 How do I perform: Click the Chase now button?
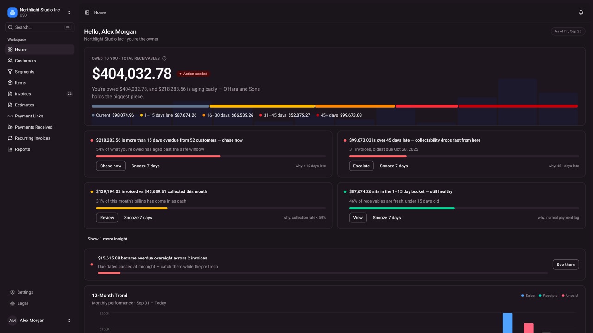click(111, 166)
